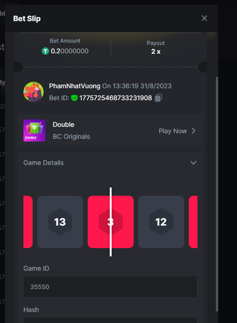The image size is (237, 323).
Task: Click the Double game title
Action: click(63, 125)
